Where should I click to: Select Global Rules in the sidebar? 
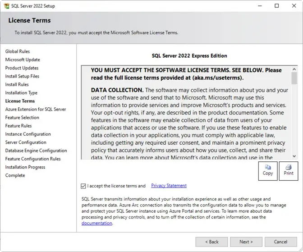point(18,51)
